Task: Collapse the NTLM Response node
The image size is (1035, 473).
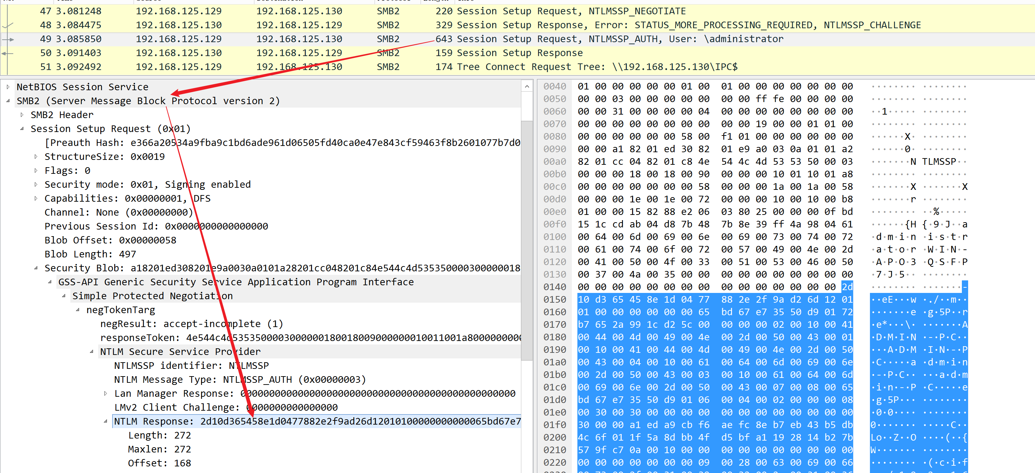Action: 106,421
